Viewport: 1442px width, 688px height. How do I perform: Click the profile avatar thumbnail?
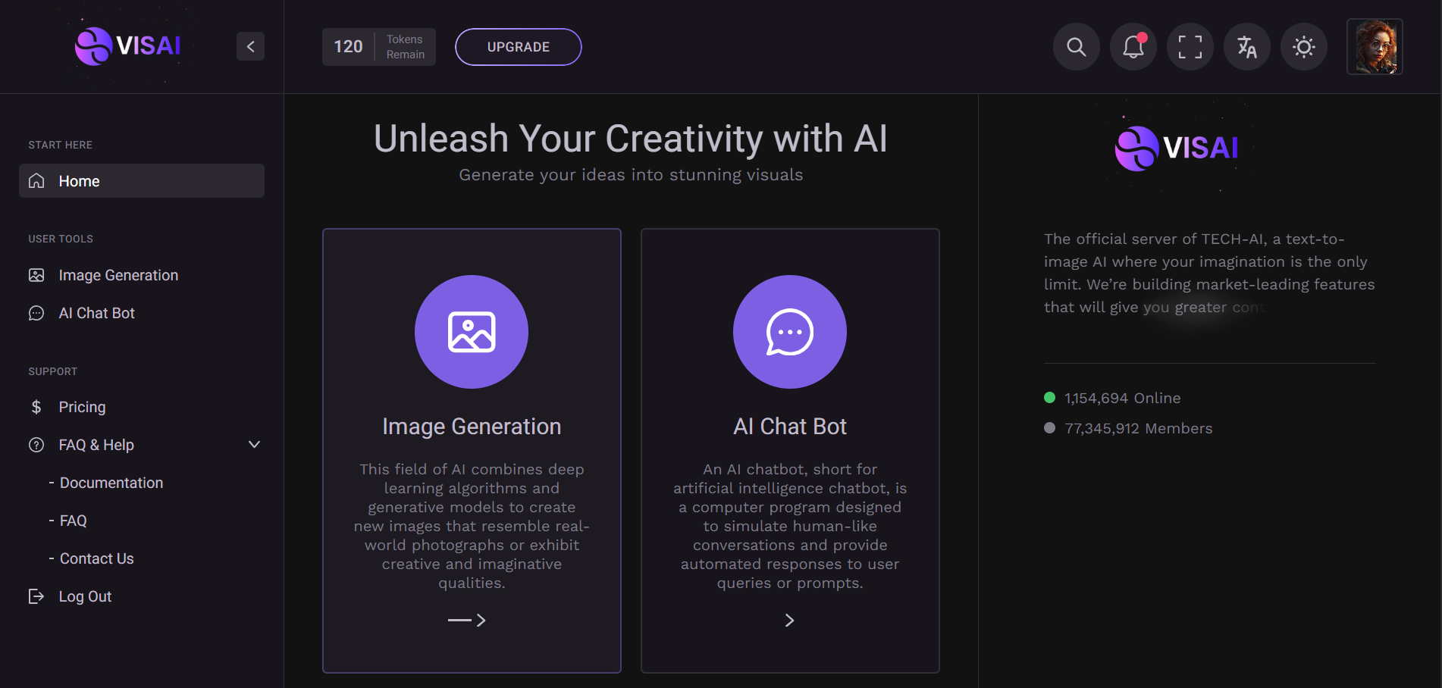click(1375, 47)
